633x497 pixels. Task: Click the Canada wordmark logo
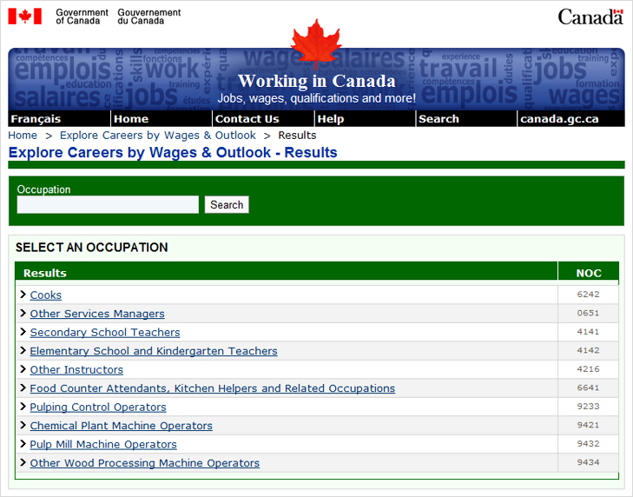(x=590, y=17)
